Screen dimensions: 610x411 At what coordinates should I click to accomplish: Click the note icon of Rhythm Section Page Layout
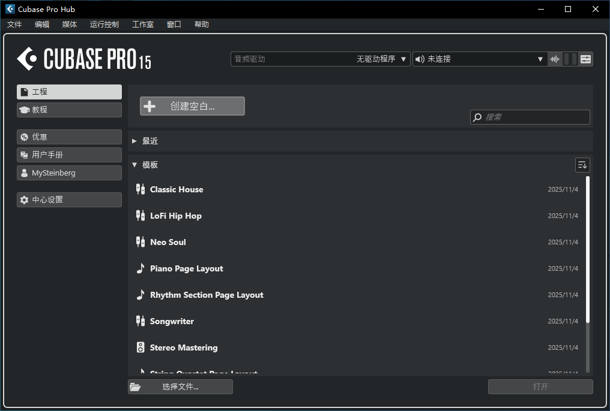[140, 295]
